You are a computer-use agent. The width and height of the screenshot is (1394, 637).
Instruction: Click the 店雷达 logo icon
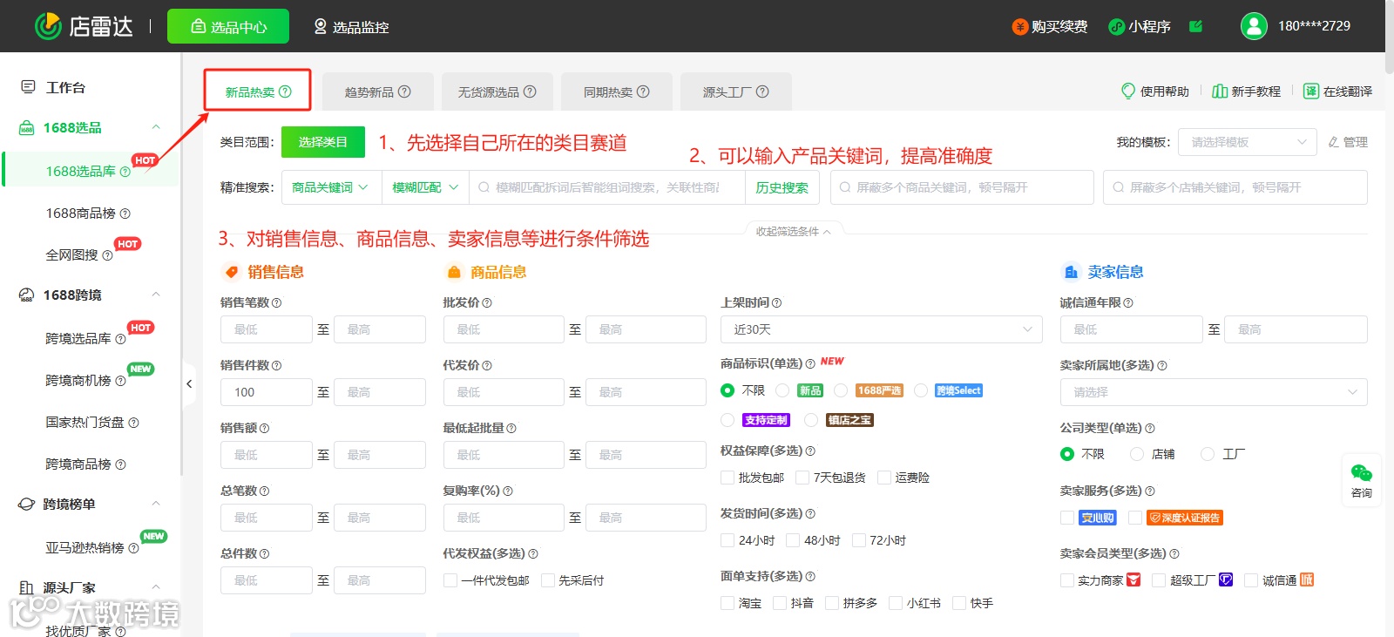tap(48, 26)
